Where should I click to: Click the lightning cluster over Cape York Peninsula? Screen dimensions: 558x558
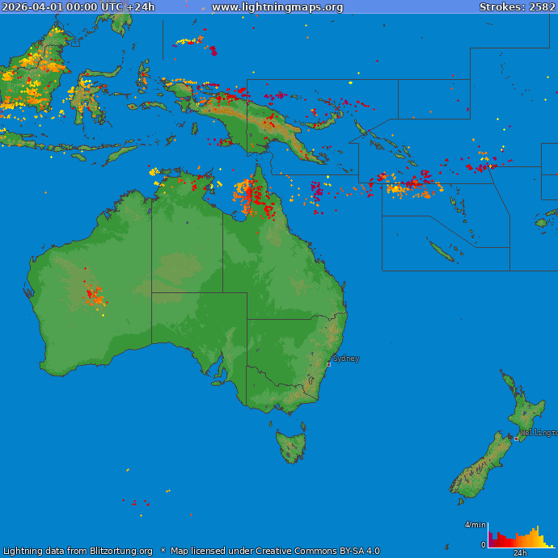coord(252,195)
